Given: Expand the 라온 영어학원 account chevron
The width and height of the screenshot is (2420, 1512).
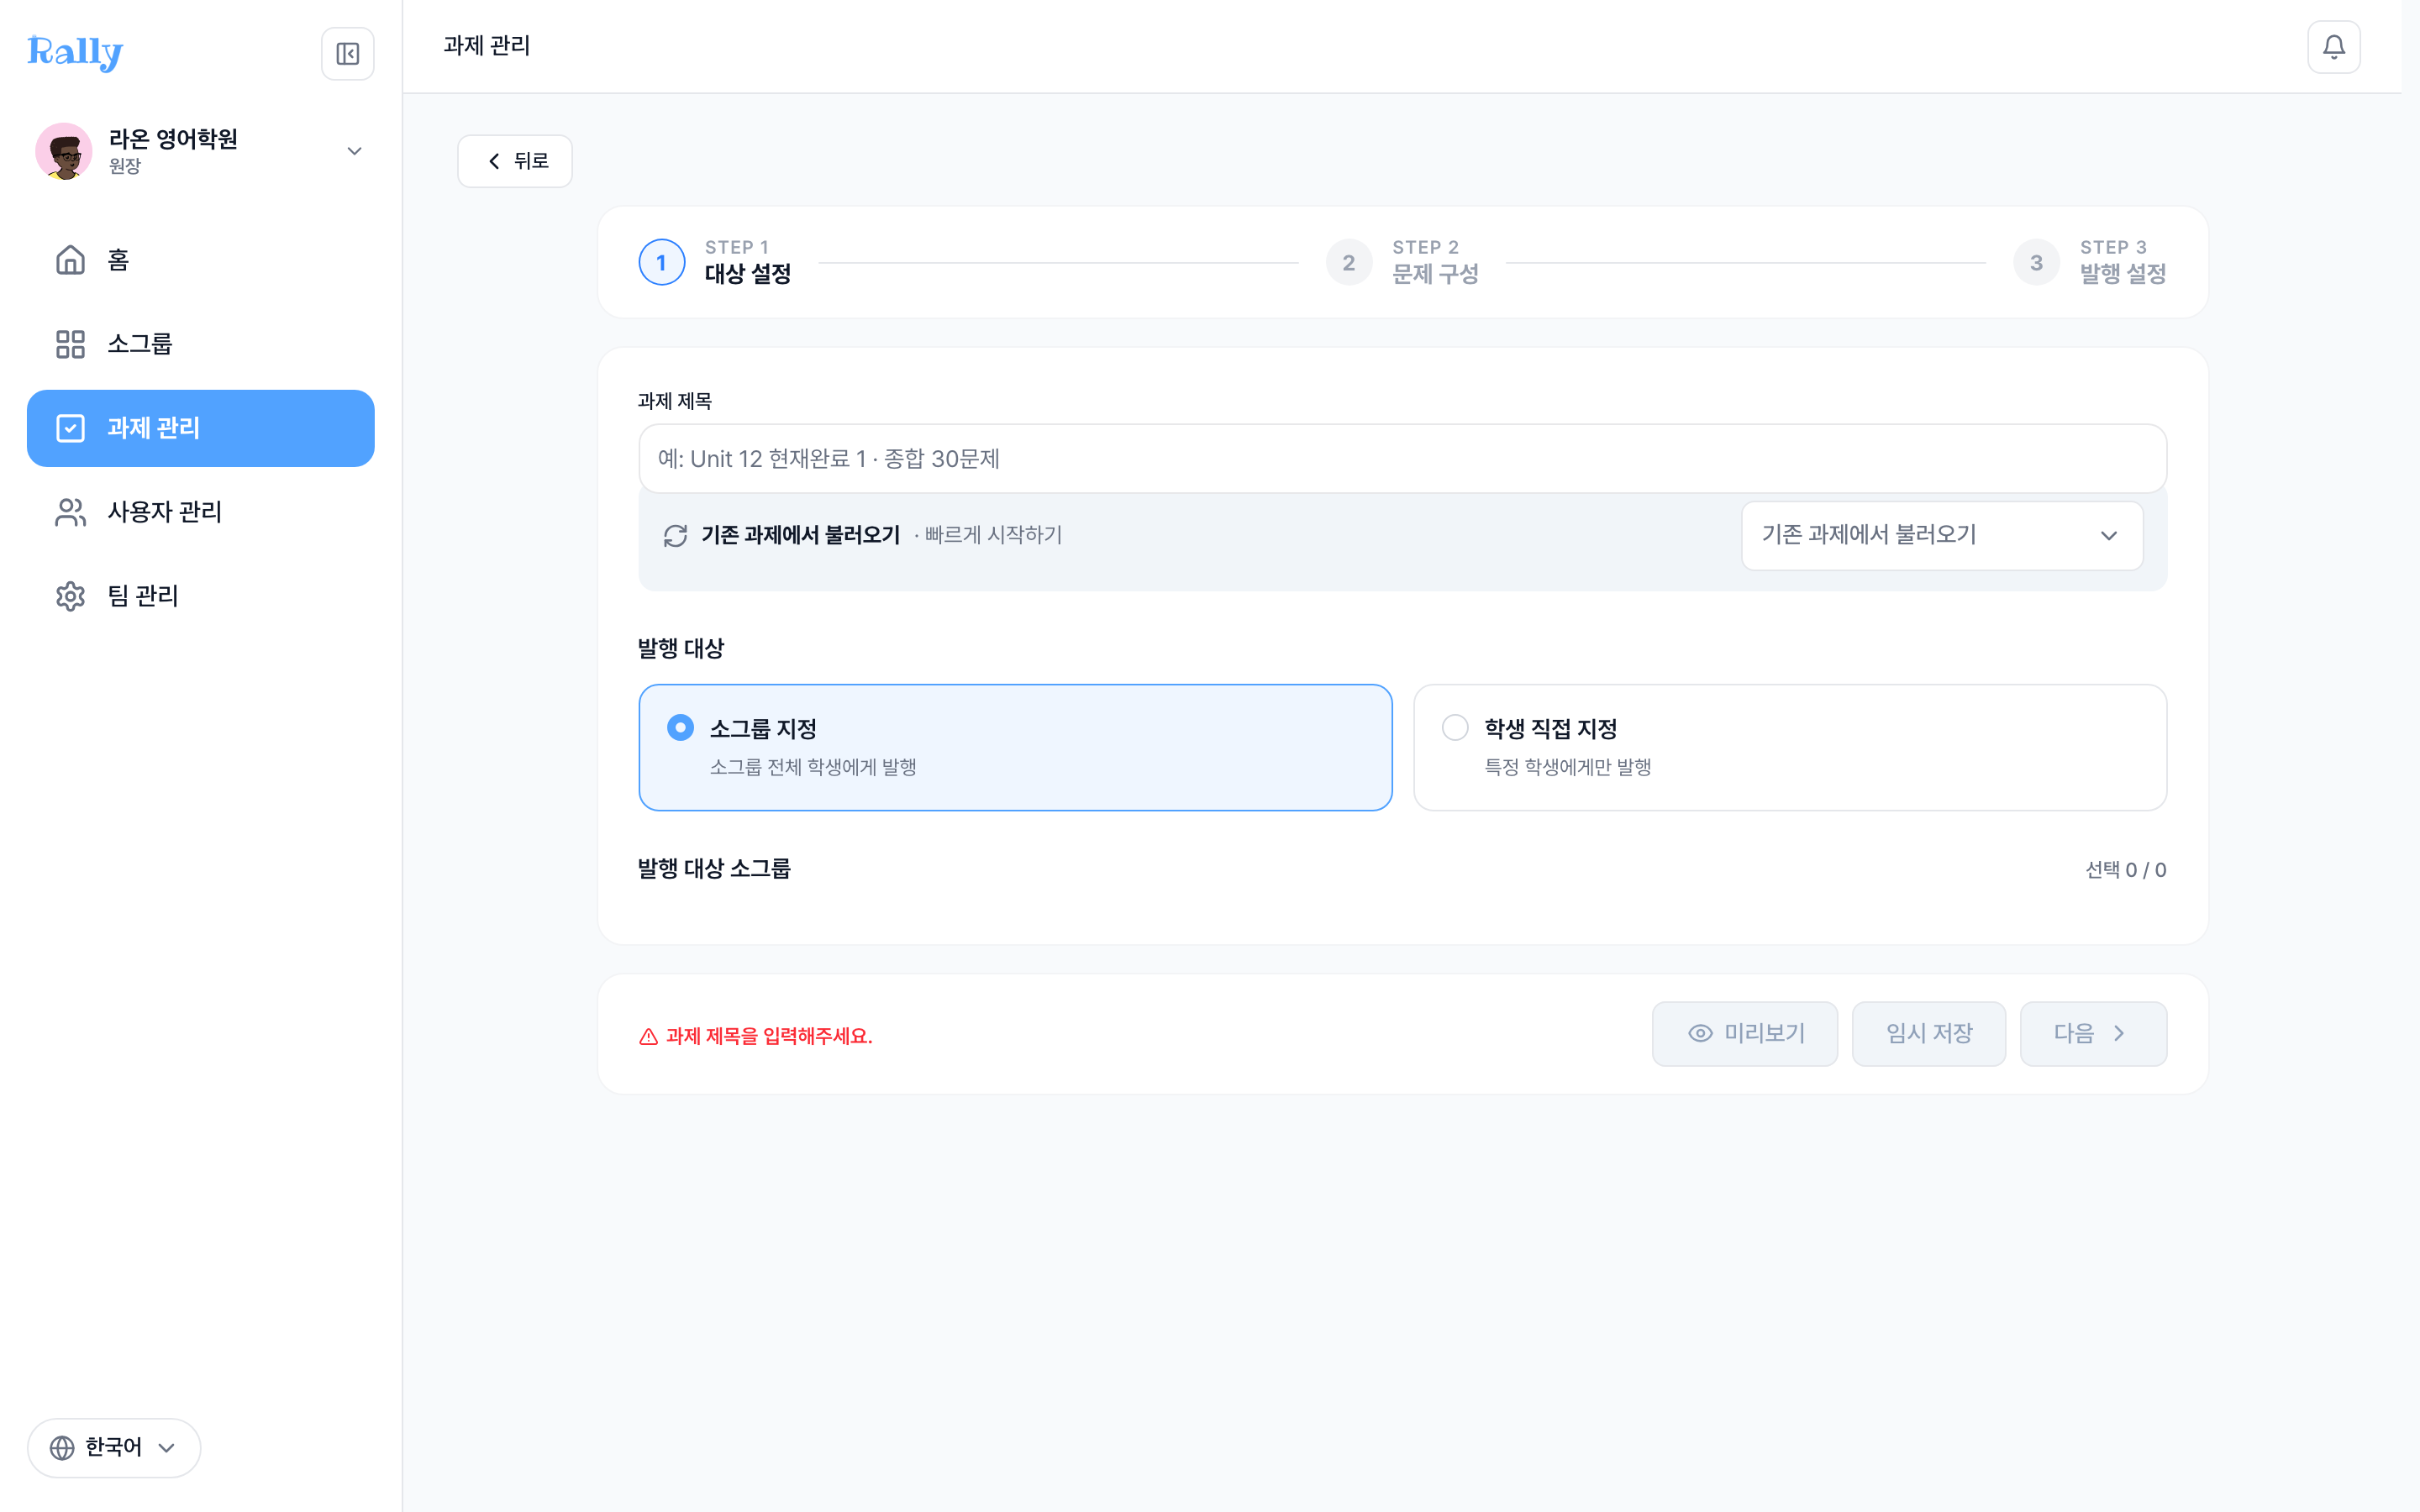Looking at the screenshot, I should point(354,151).
